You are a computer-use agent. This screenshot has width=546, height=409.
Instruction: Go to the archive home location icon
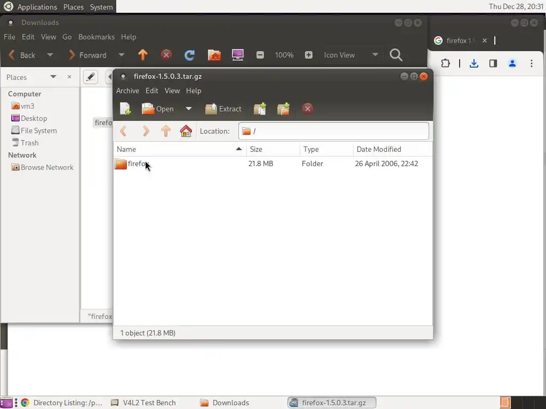pos(186,131)
